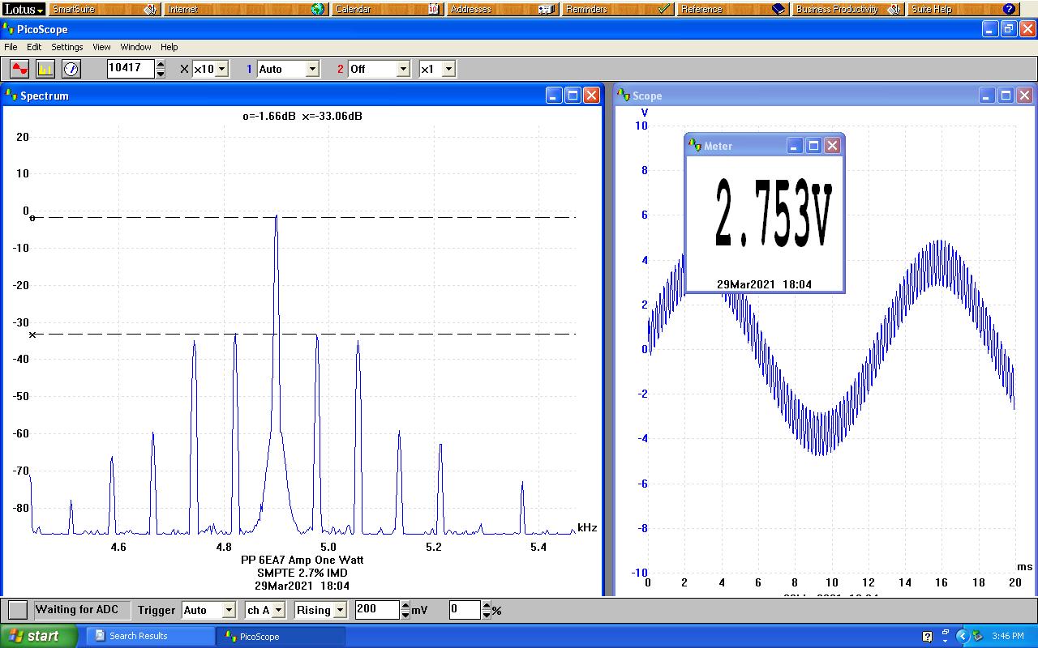Image resolution: width=1038 pixels, height=648 pixels.
Task: Open channel 2 Off range dropdown
Action: pos(403,69)
